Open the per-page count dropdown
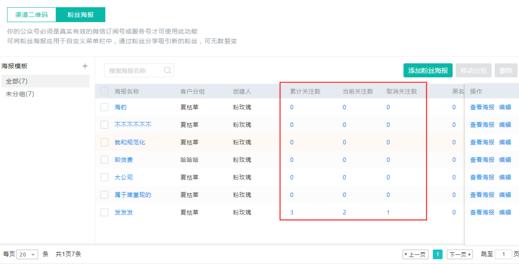Viewport: 519px width, 264px height. (27, 255)
